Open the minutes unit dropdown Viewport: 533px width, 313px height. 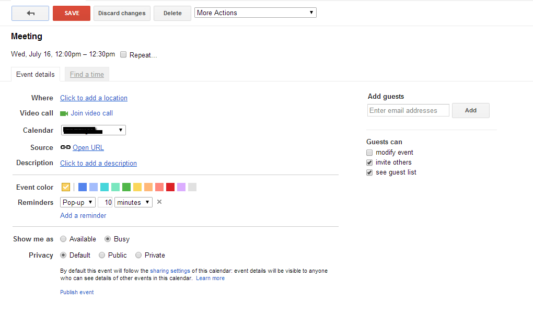tap(133, 202)
